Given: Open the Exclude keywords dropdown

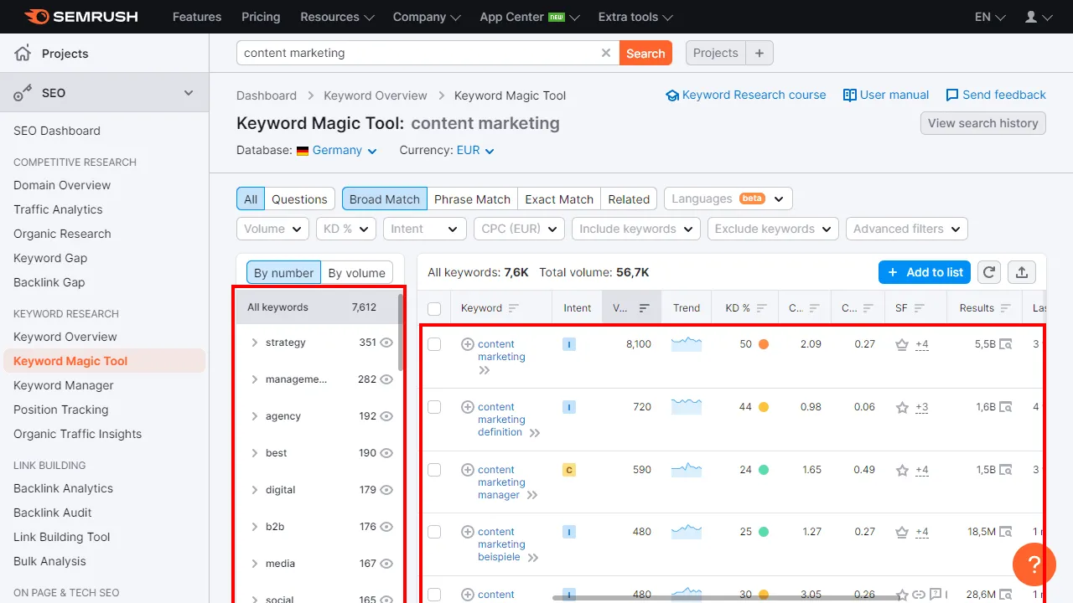Looking at the screenshot, I should [773, 229].
